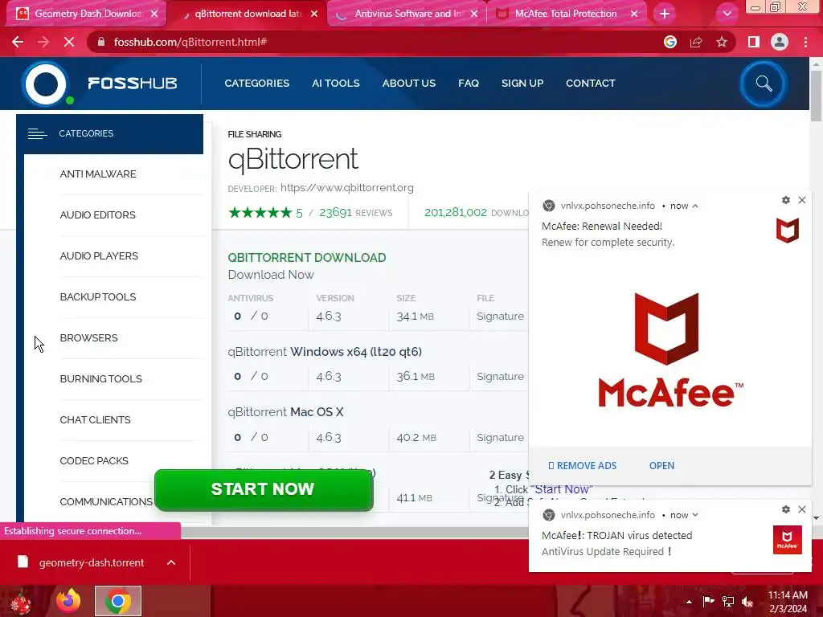Go forward using the browser forward arrow
823x617 pixels.
[43, 42]
